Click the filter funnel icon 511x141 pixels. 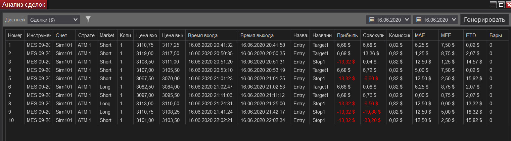tap(88, 20)
